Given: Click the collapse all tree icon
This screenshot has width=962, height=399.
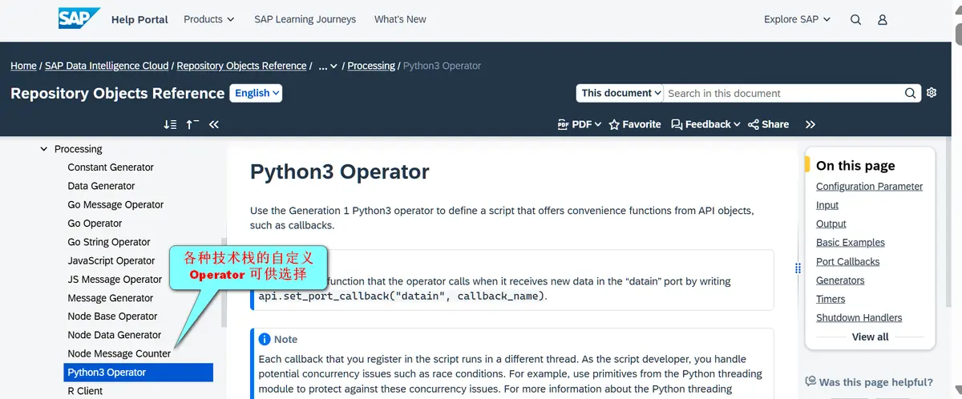Looking at the screenshot, I should [x=192, y=124].
